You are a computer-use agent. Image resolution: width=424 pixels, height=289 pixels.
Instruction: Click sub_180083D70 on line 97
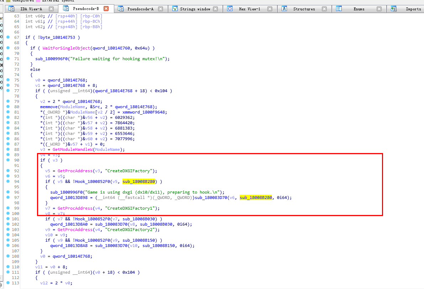pos(211,198)
